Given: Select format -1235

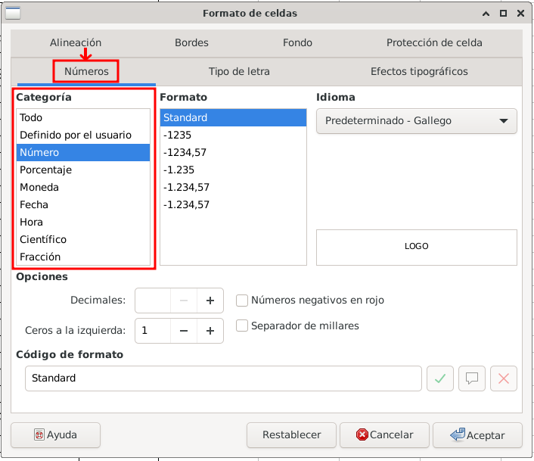Looking at the screenshot, I should point(233,135).
